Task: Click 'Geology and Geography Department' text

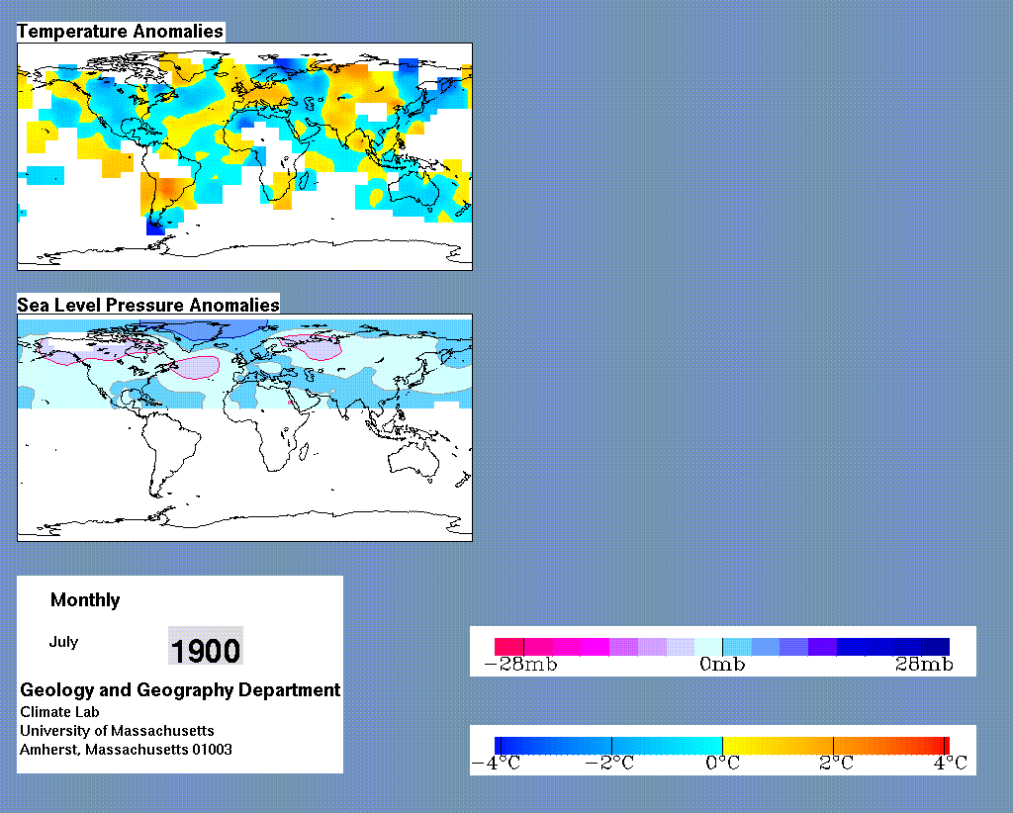Action: (x=180, y=689)
